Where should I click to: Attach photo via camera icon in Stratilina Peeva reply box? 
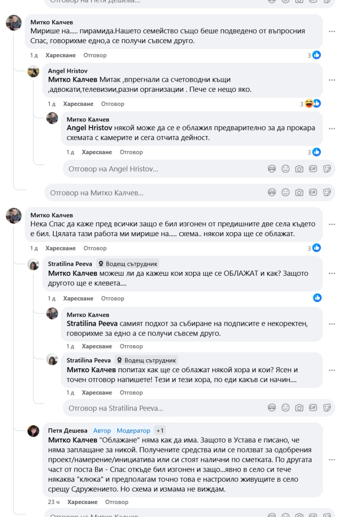point(299,408)
